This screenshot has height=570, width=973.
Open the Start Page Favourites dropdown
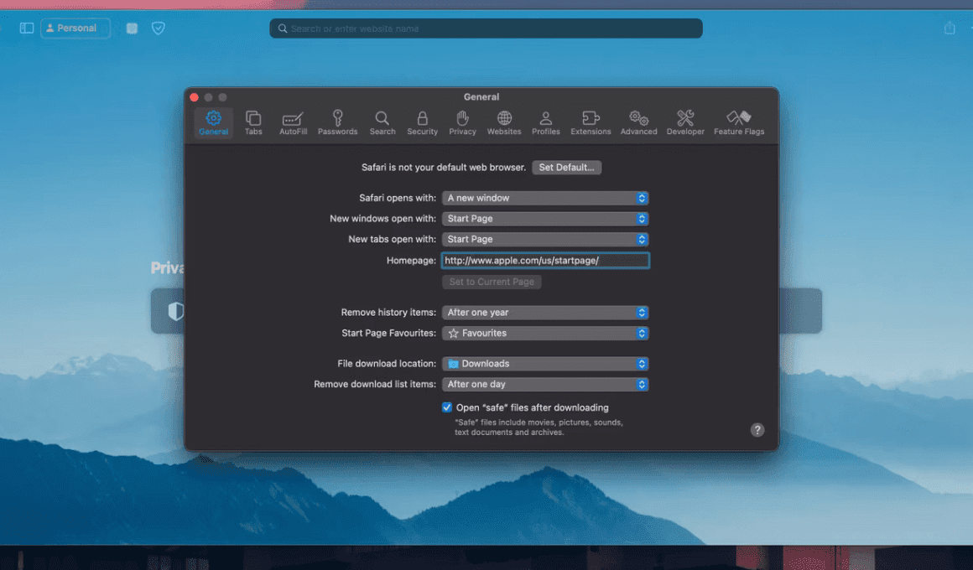click(x=545, y=333)
